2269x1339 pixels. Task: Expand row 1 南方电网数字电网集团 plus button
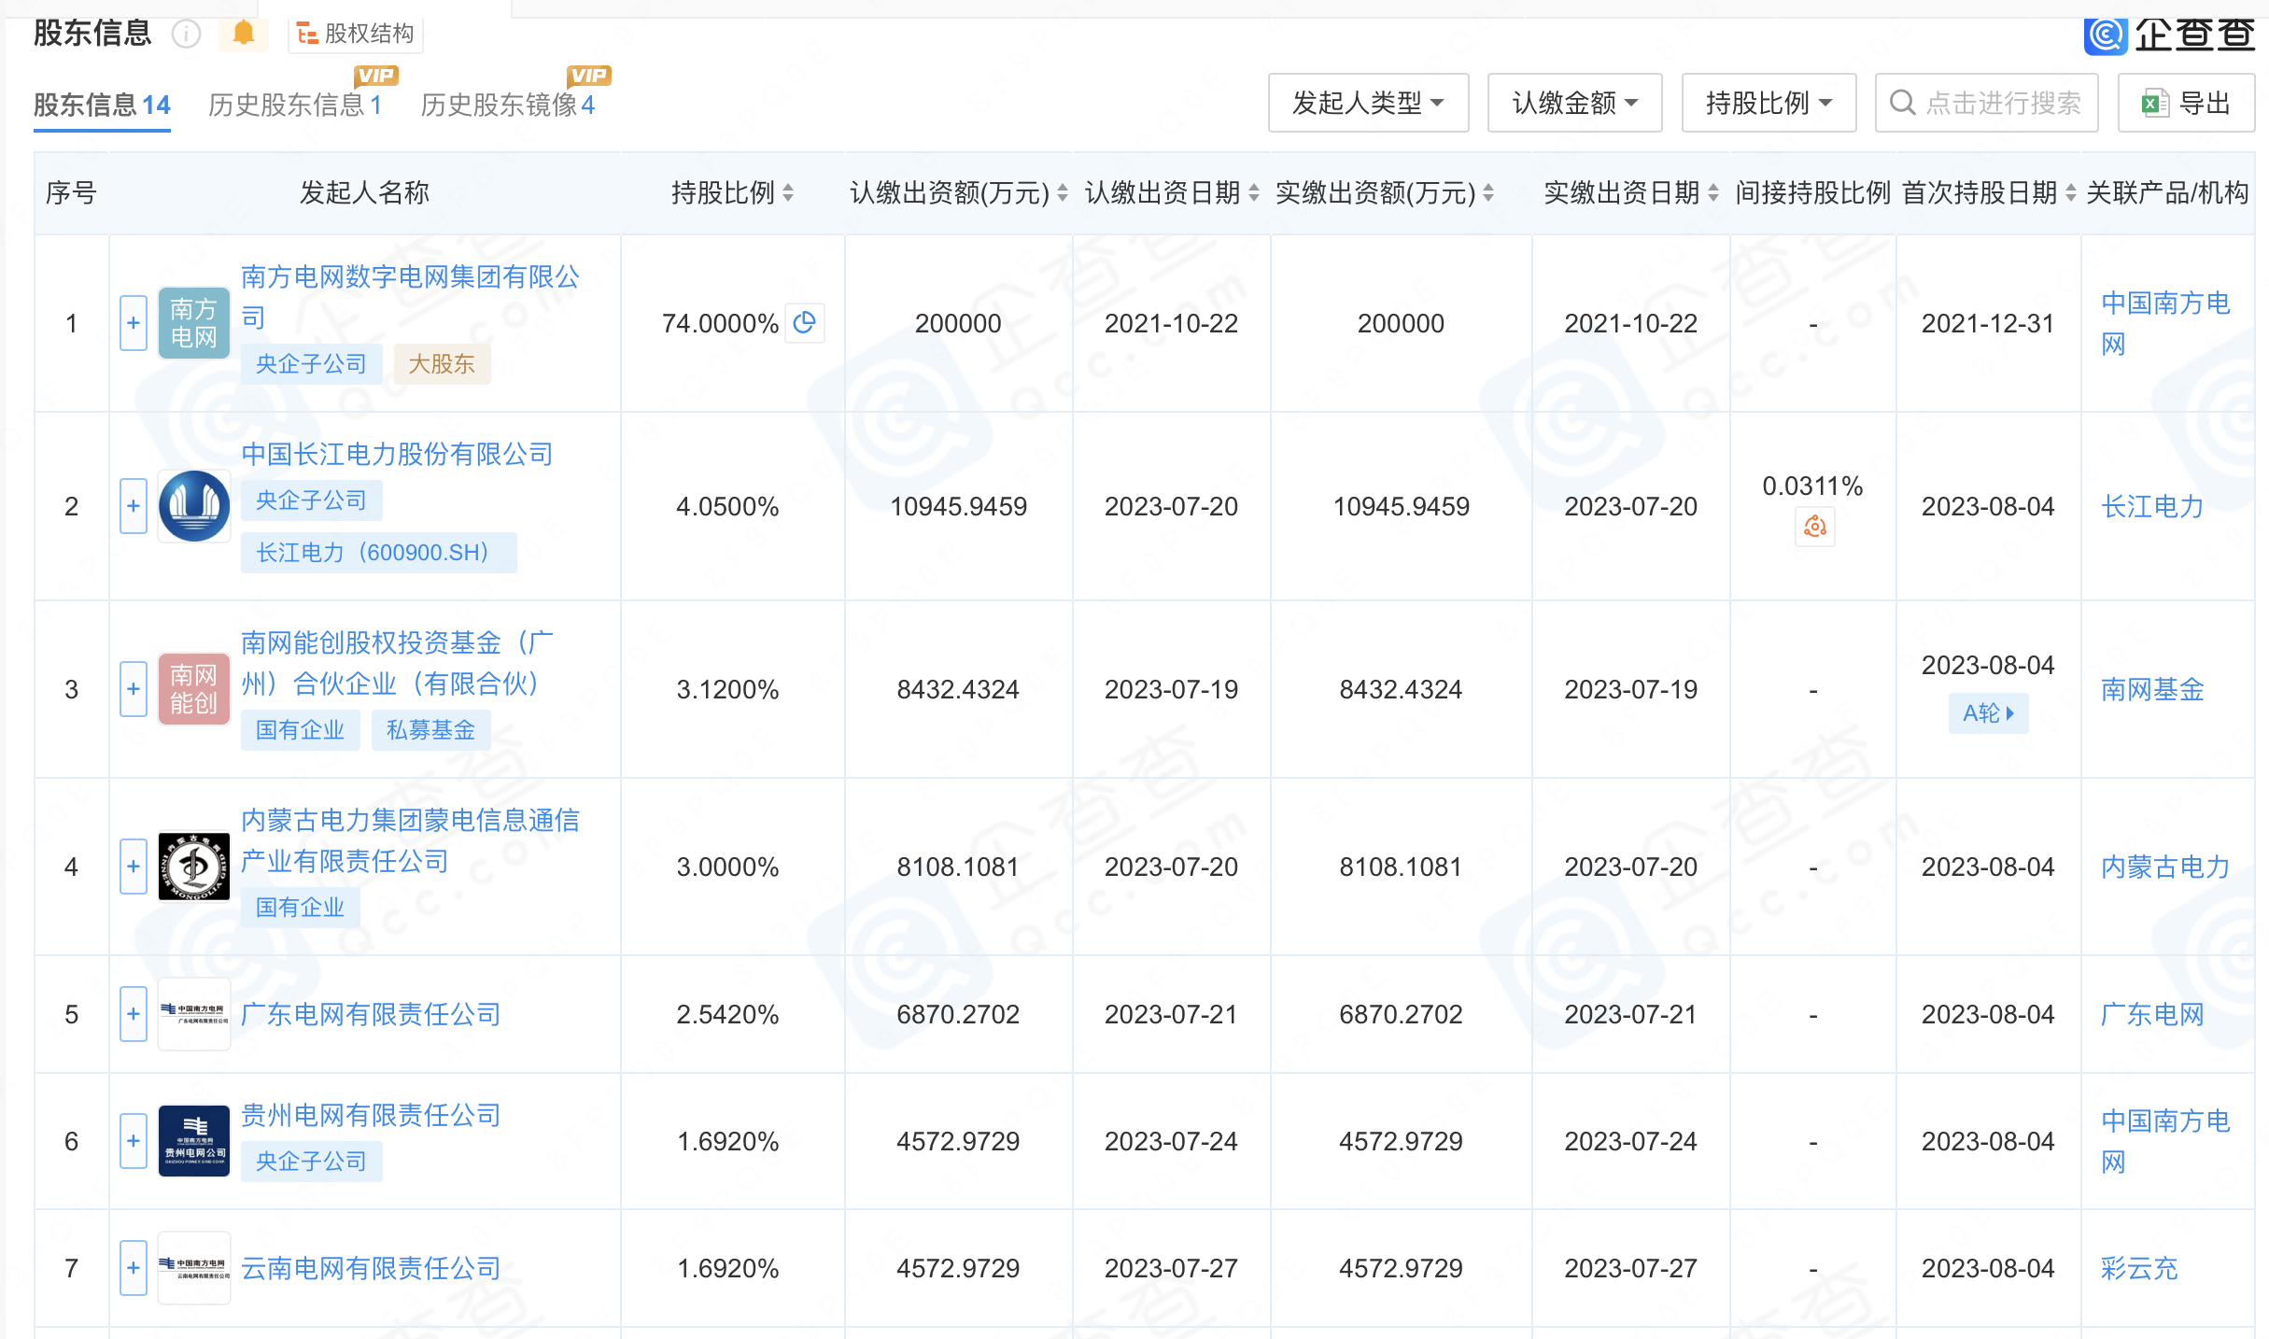(134, 323)
